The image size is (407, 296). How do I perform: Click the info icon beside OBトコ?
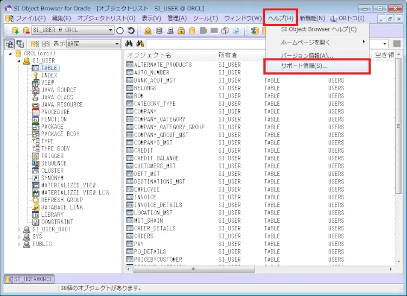[x=334, y=18]
